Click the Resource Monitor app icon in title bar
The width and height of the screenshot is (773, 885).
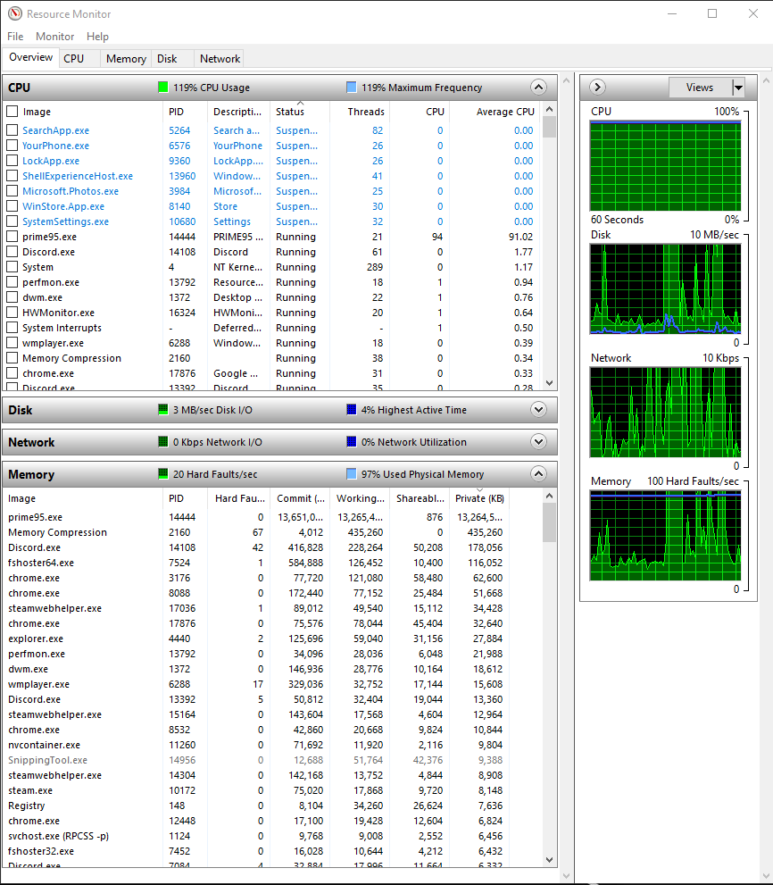coord(14,13)
